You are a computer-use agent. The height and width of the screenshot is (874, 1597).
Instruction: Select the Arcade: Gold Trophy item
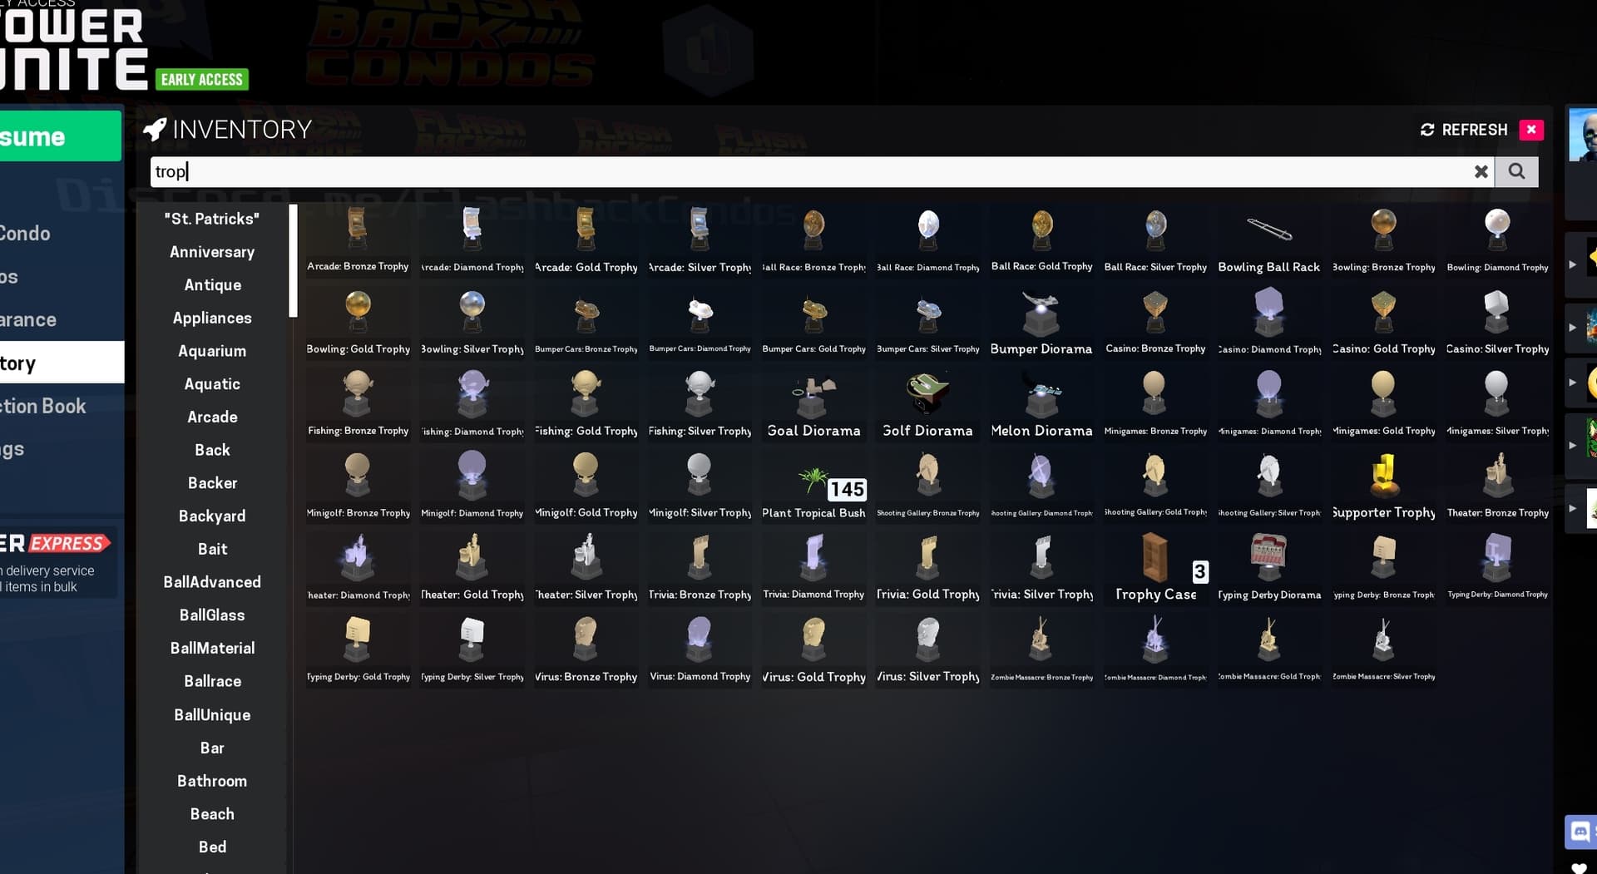[x=586, y=240]
